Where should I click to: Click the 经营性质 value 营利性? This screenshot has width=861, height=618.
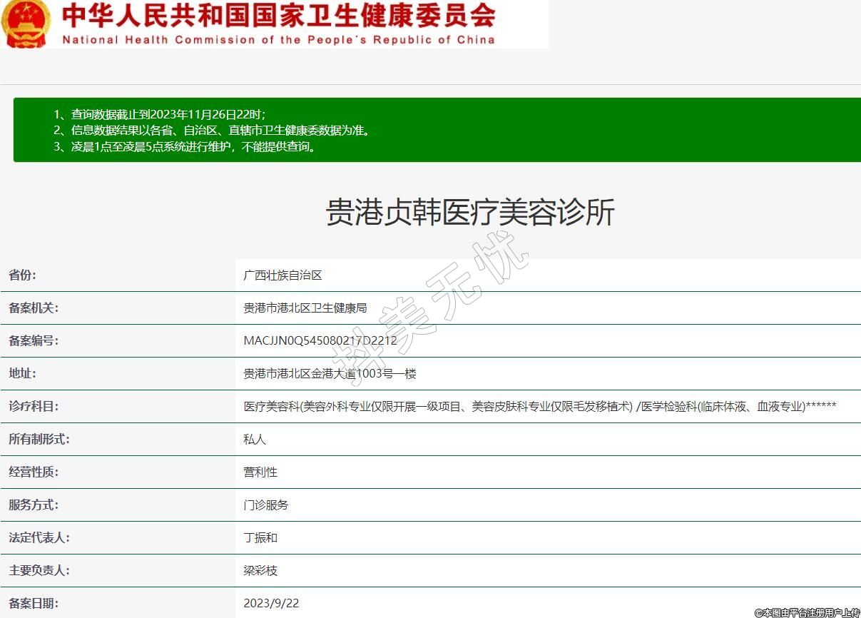coord(260,472)
